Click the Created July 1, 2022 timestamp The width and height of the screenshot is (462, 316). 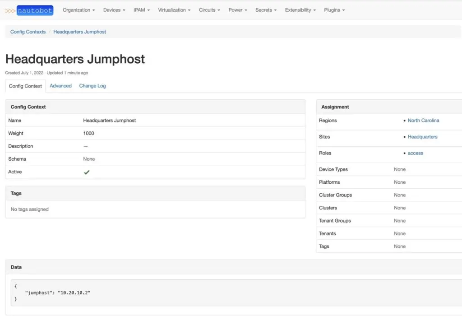click(x=24, y=73)
